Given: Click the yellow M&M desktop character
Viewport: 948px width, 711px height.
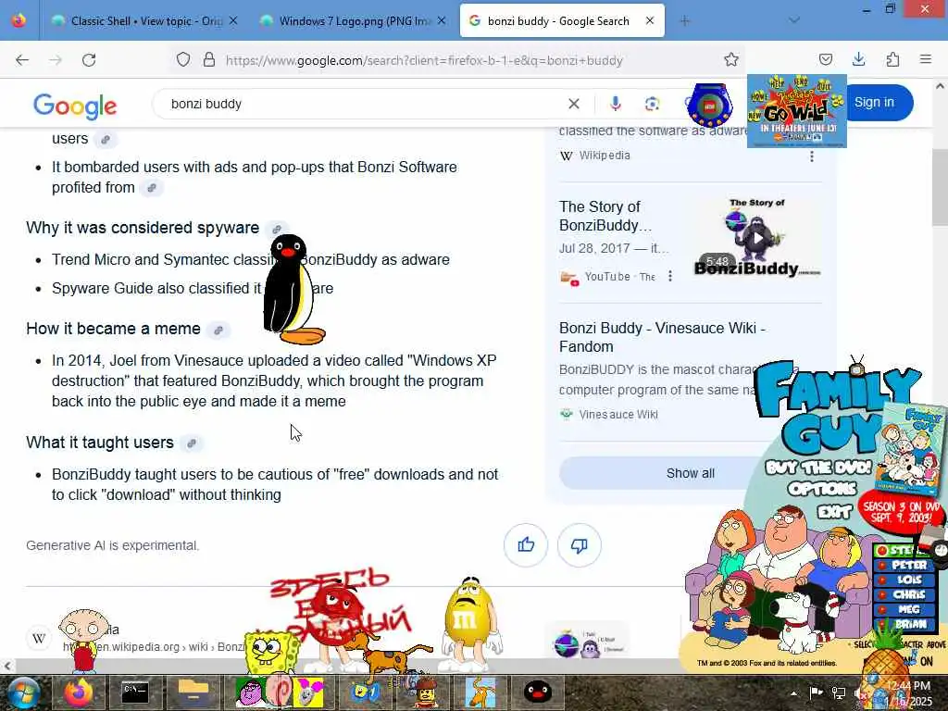Looking at the screenshot, I should pyautogui.click(x=470, y=623).
